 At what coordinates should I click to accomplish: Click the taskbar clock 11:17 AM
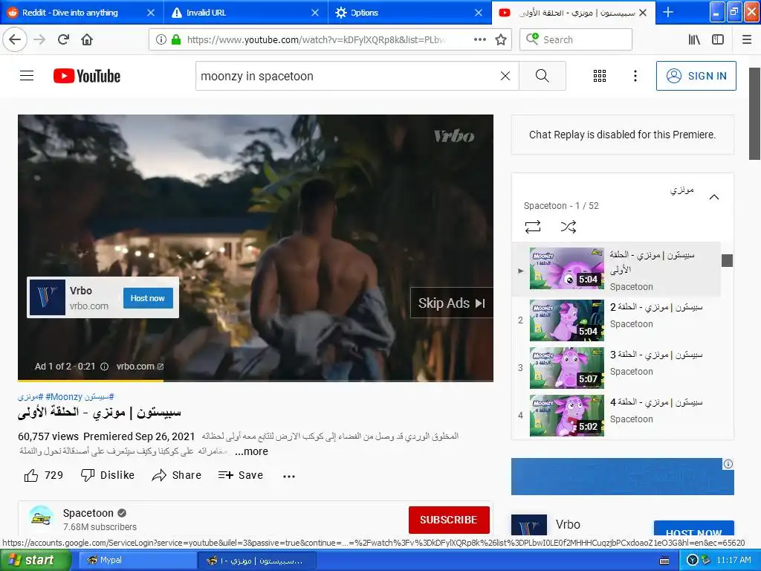(734, 561)
